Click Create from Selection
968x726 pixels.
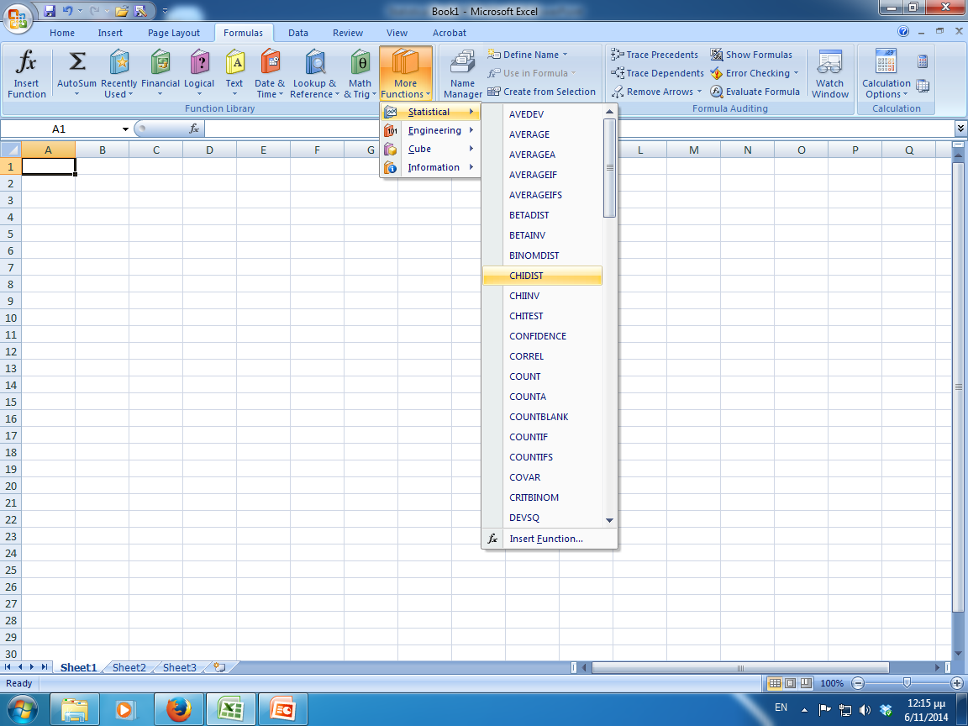541,92
